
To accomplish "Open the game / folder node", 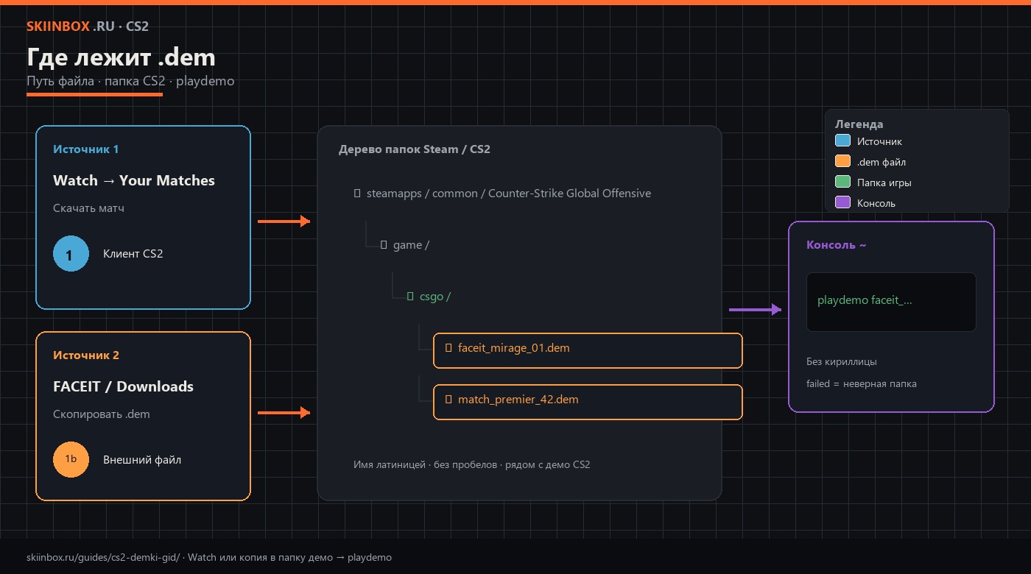I will click(404, 245).
